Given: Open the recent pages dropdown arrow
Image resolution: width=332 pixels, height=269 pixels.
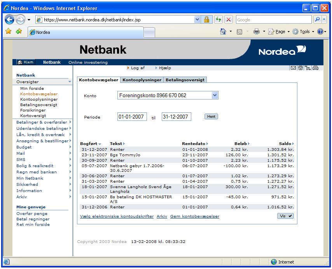Looking at the screenshot, I should (29, 20).
